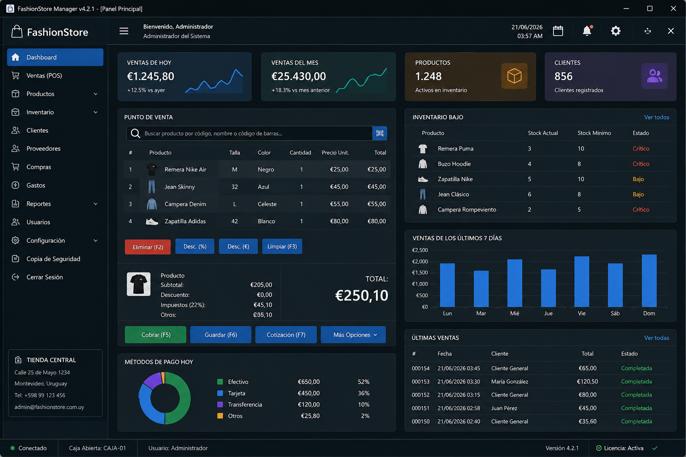This screenshot has height=457, width=686.
Task: Click the selected product t-shirt image
Action: pos(138,284)
